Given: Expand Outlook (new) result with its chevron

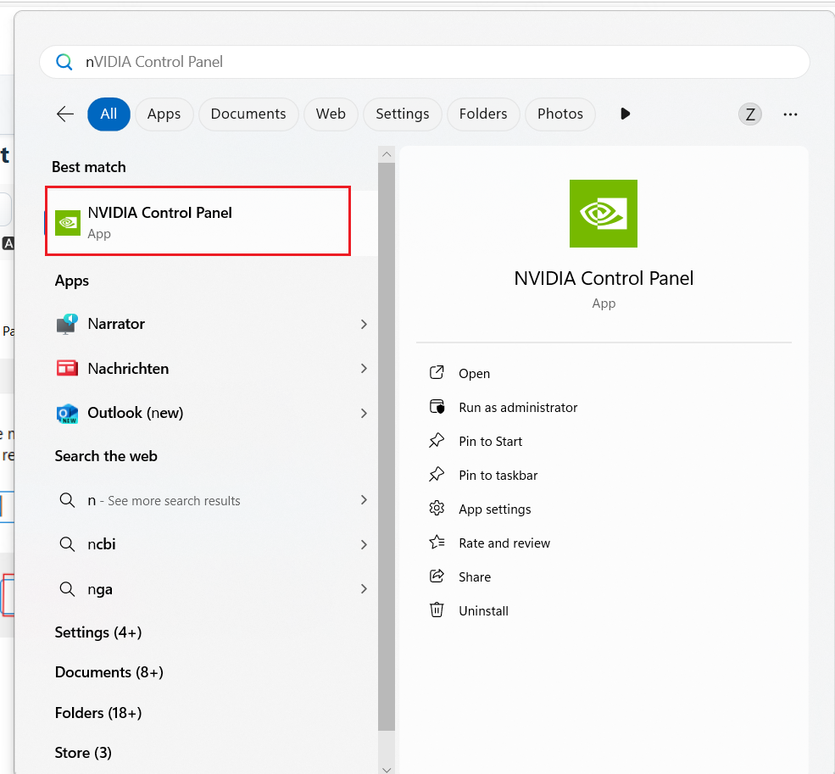Looking at the screenshot, I should pyautogui.click(x=364, y=414).
